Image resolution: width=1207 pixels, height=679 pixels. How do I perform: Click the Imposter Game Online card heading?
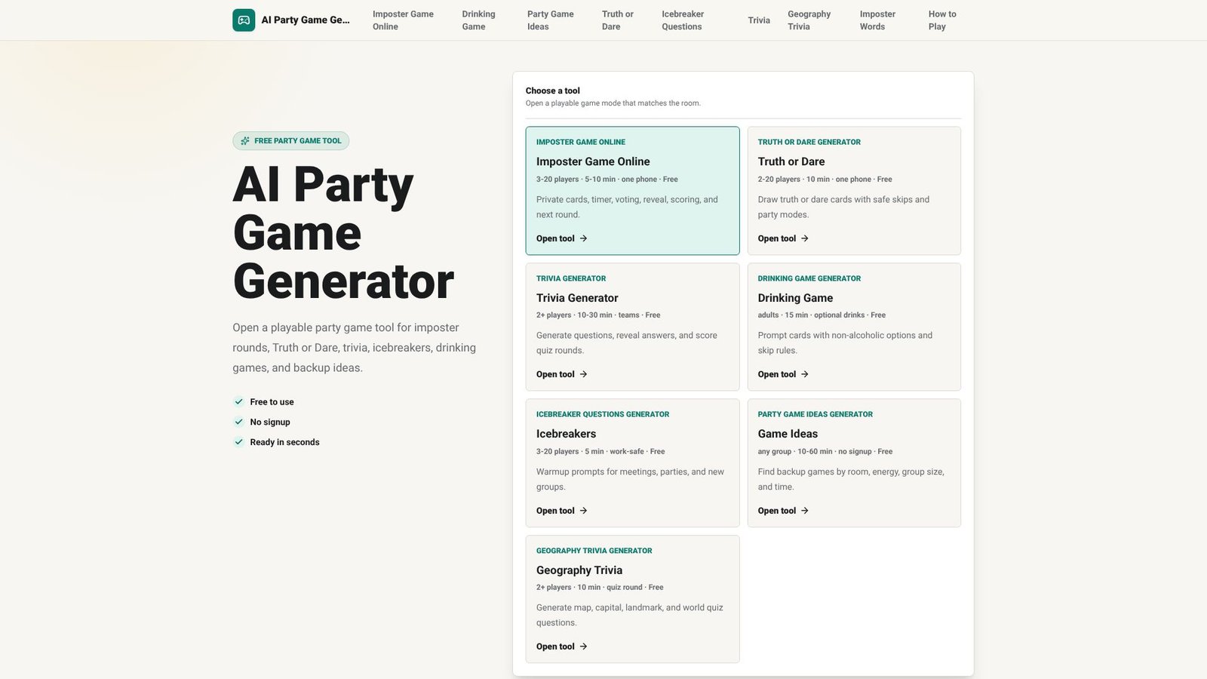593,161
